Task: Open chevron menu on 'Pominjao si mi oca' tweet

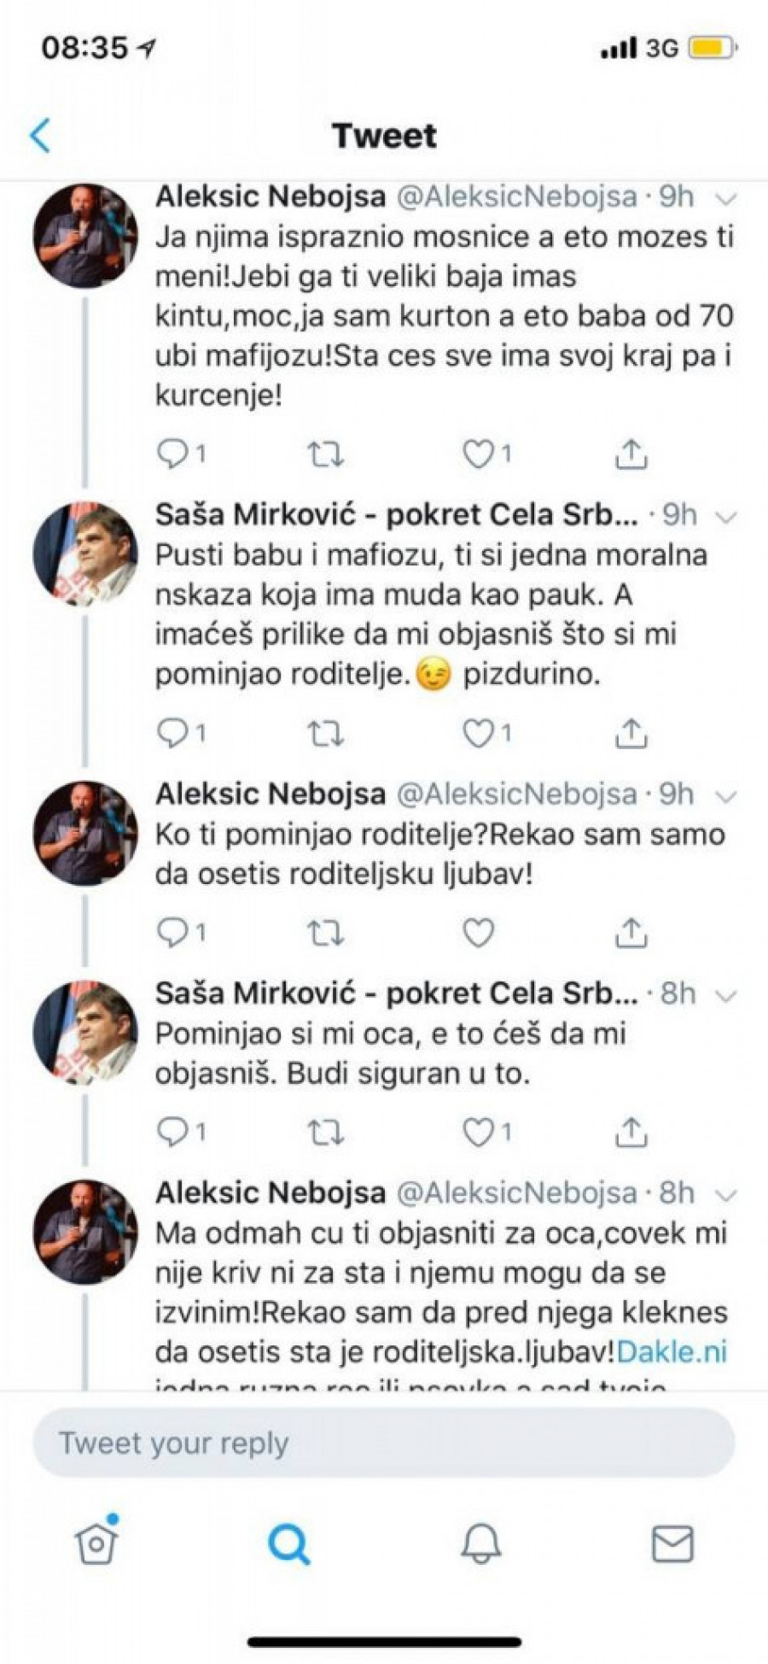Action: point(725,995)
